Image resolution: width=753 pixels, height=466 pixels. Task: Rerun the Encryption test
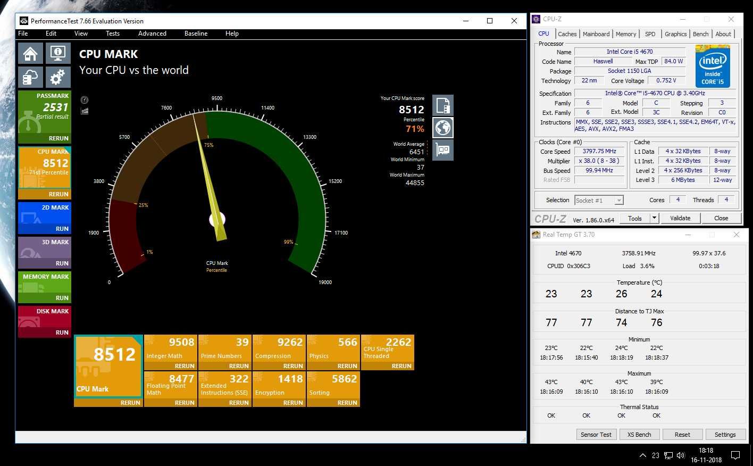tap(293, 403)
